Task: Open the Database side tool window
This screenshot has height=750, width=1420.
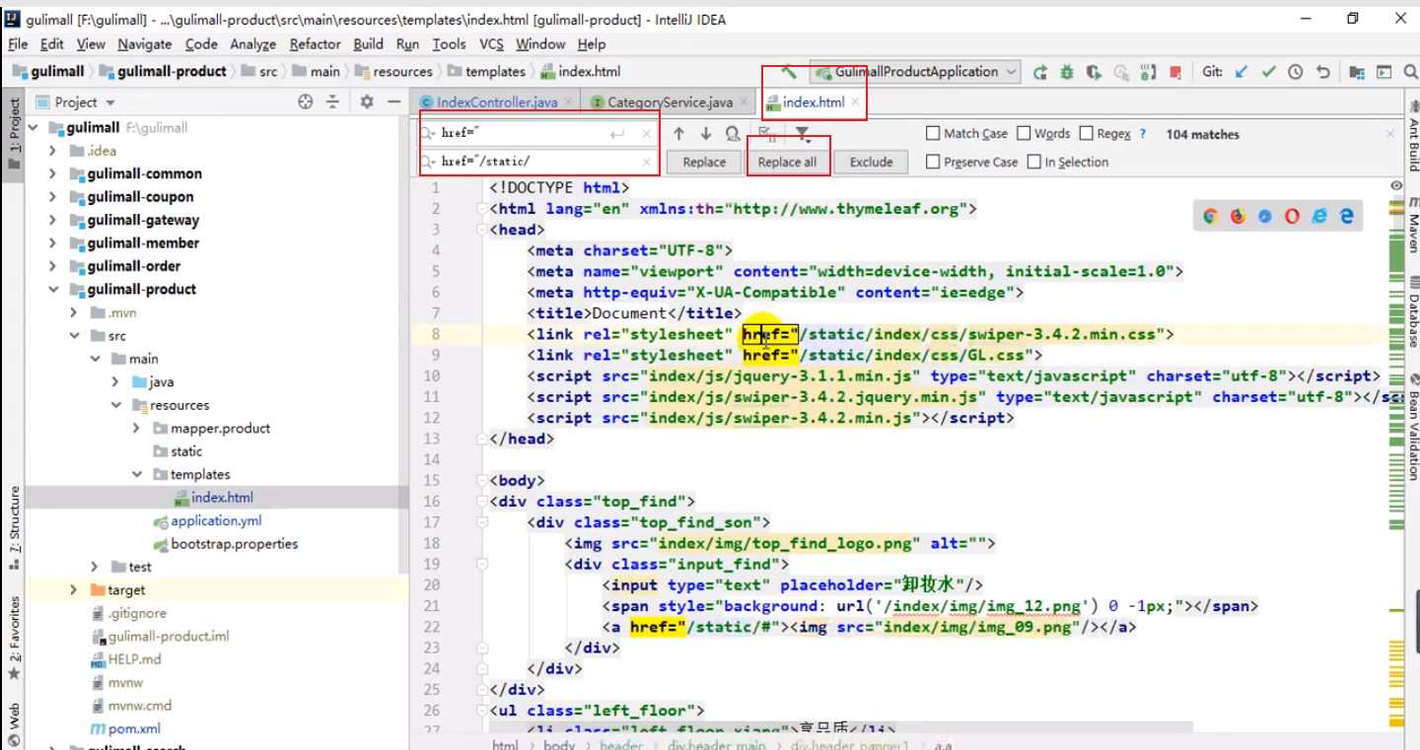Action: coord(1411,311)
